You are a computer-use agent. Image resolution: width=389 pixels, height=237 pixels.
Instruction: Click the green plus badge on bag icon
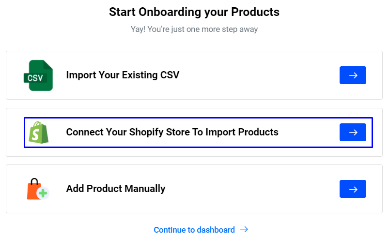(44, 193)
